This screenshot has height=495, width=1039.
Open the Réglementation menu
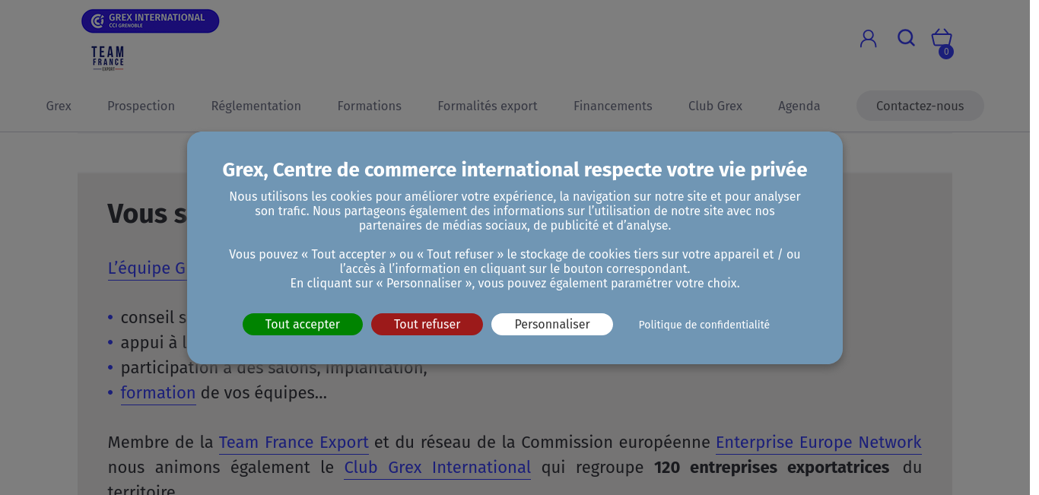256,106
